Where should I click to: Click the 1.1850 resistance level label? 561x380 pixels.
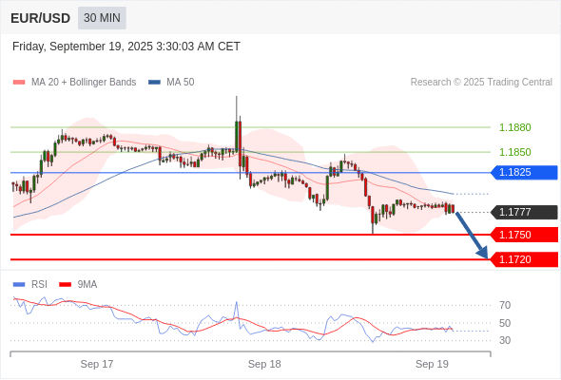tap(514, 152)
